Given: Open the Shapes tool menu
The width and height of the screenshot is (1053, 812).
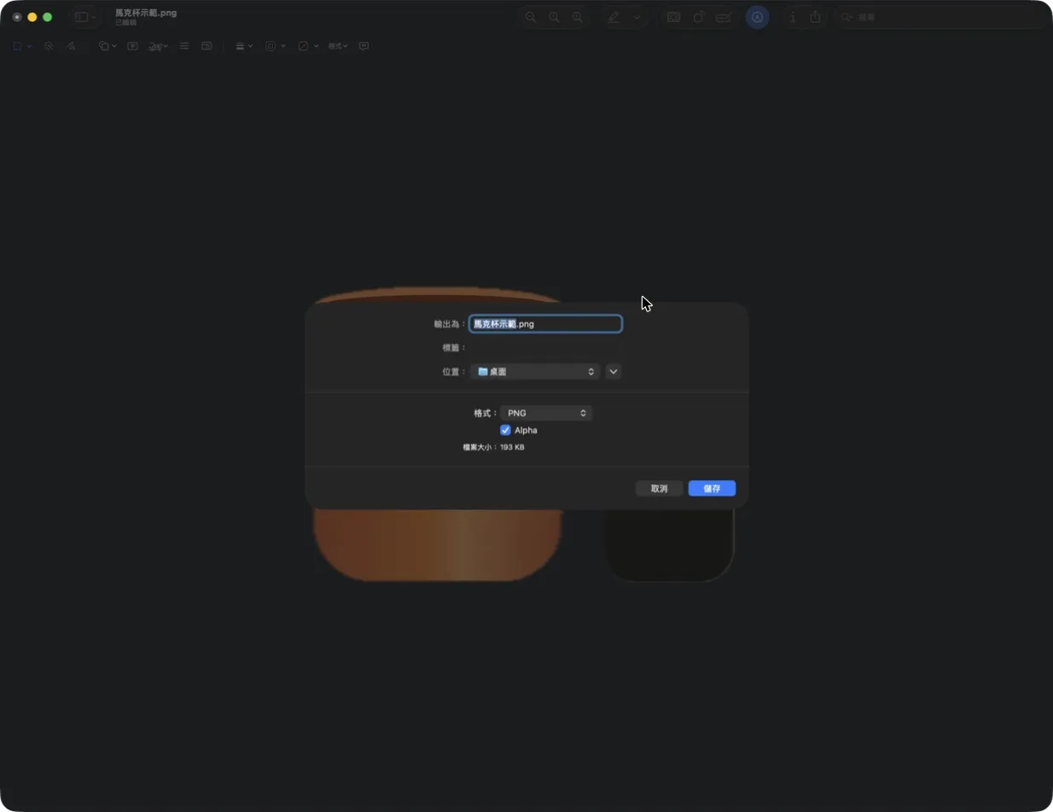Looking at the screenshot, I should [x=108, y=46].
